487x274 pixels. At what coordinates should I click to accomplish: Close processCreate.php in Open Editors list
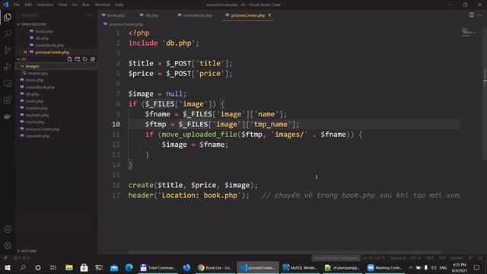coord(25,53)
